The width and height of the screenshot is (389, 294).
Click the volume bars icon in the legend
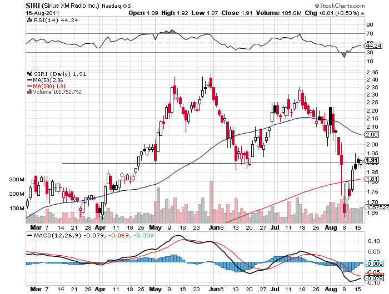29,92
